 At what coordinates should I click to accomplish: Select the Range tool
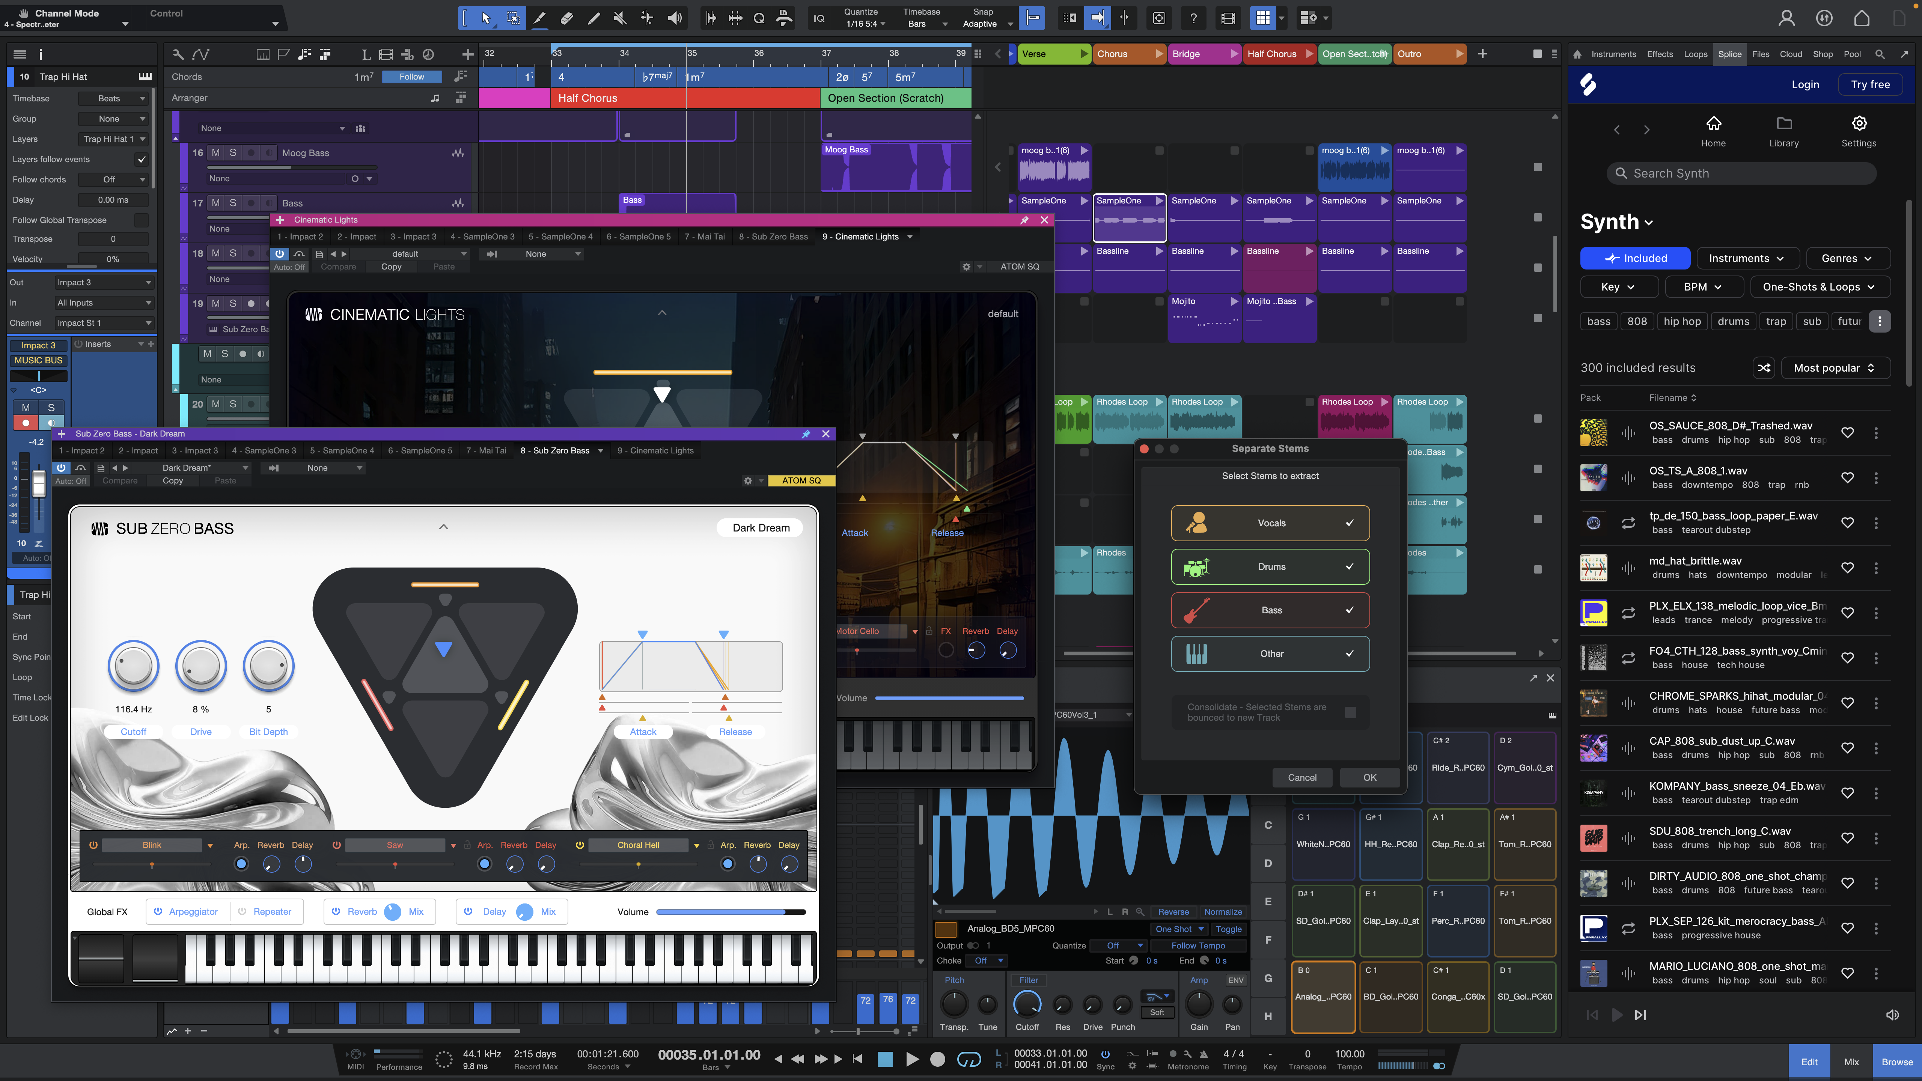pos(513,18)
